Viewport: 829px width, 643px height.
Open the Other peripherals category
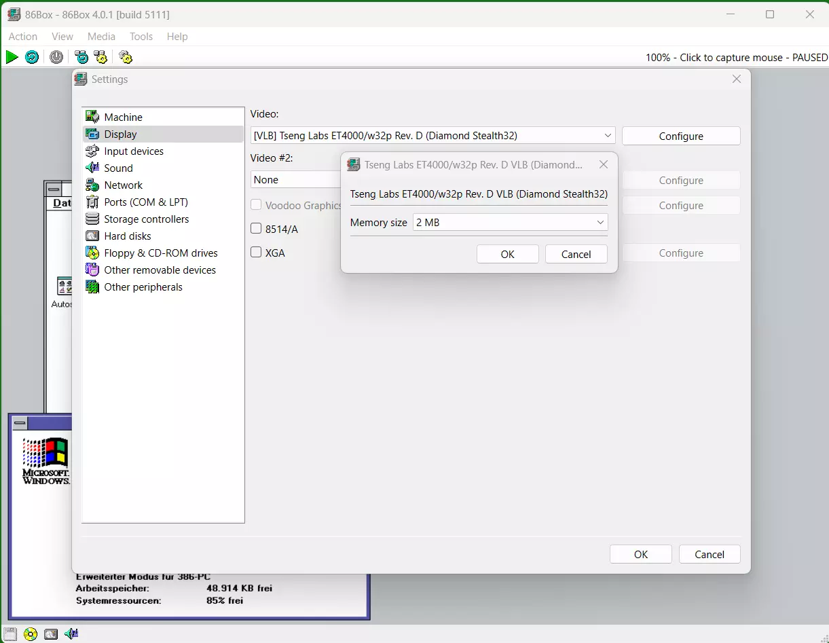coord(163,287)
